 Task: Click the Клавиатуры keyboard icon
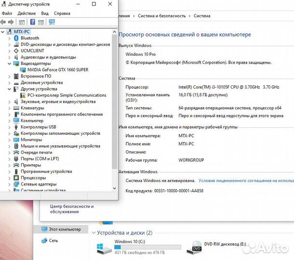(x=16, y=108)
